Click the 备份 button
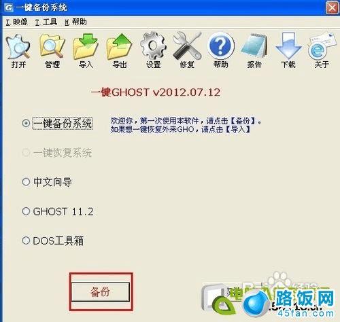 coord(101,291)
